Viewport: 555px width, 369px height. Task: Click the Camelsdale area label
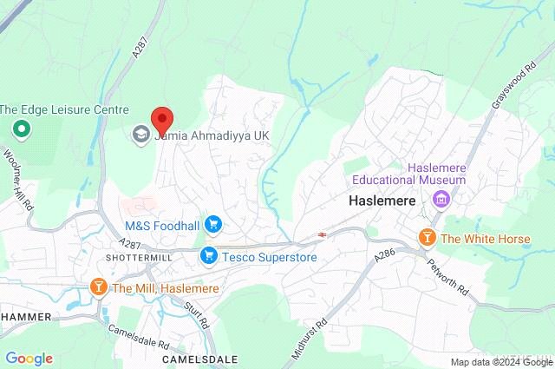200,359
